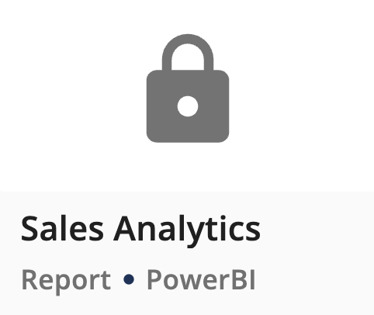Click footer space right of PowerBI
The image size is (374, 315).
(x=315, y=280)
